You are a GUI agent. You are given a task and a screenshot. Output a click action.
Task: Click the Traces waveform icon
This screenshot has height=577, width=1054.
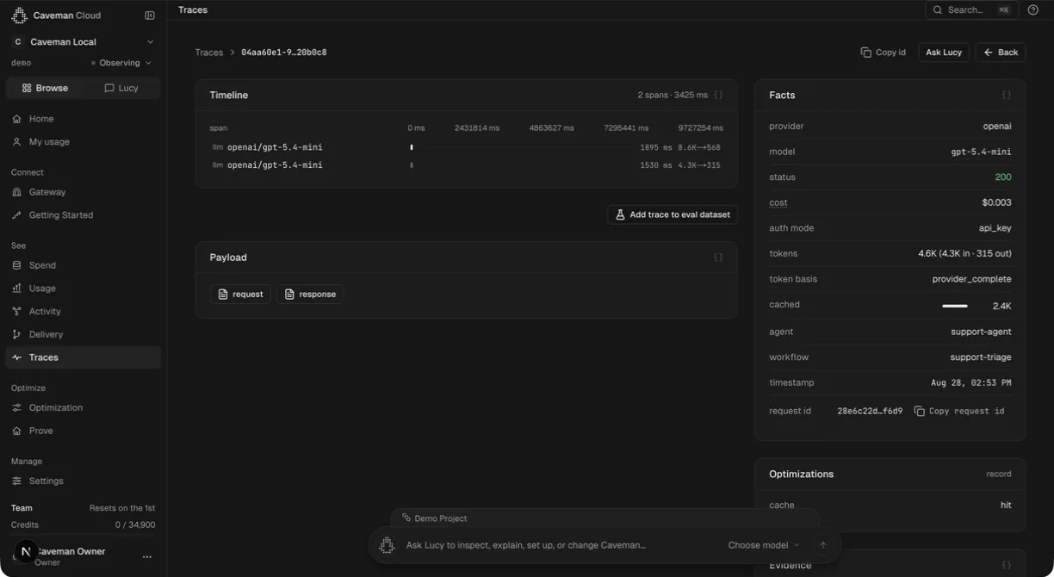click(x=16, y=357)
